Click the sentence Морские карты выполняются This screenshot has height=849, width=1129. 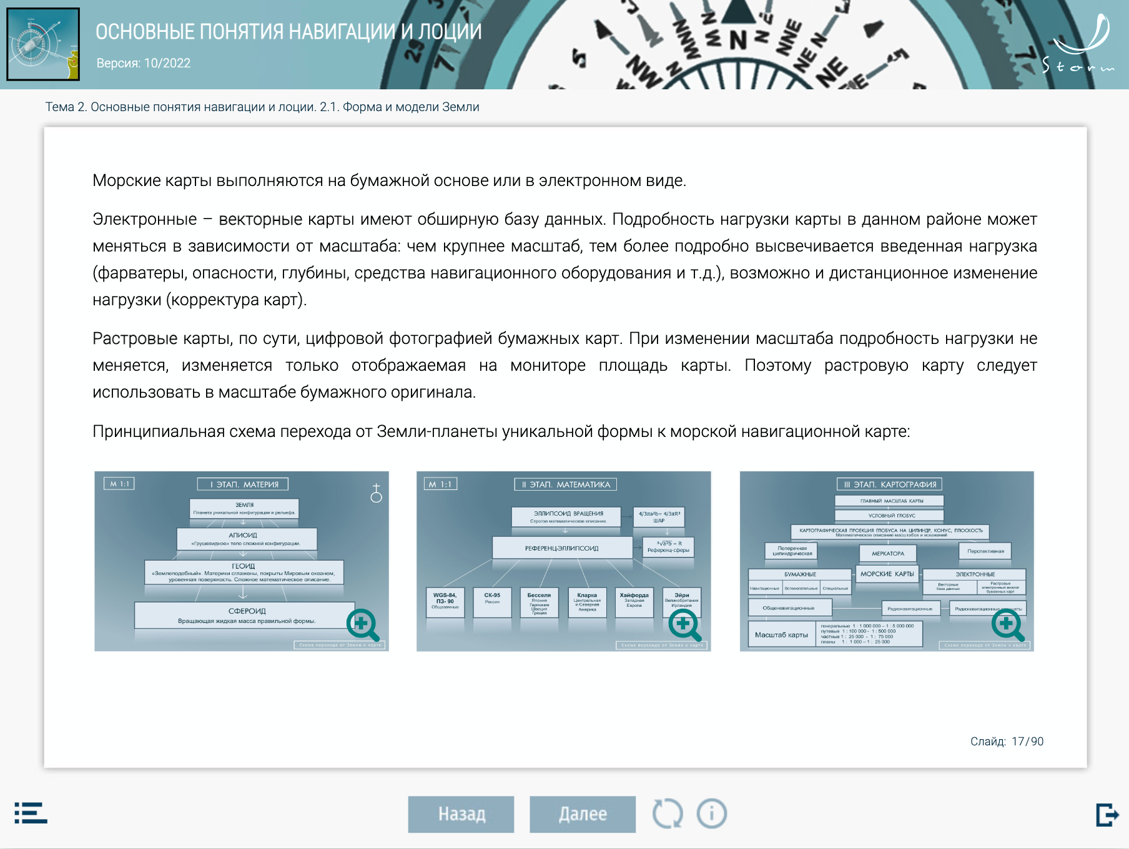pyautogui.click(x=390, y=180)
